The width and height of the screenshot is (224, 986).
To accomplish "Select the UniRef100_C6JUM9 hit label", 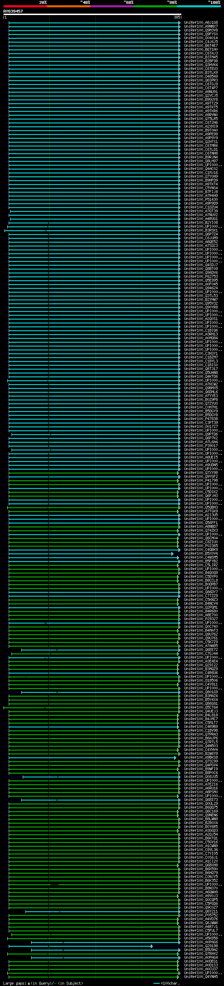I will coord(201,238).
